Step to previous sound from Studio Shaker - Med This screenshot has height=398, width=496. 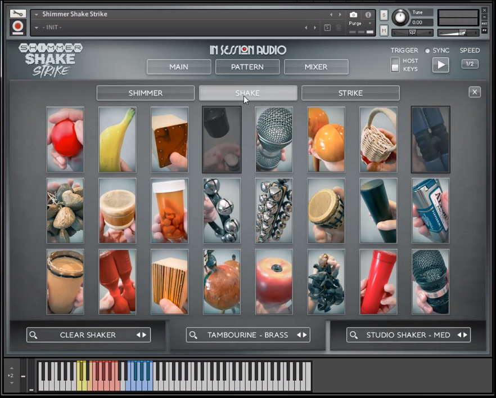[x=459, y=335]
